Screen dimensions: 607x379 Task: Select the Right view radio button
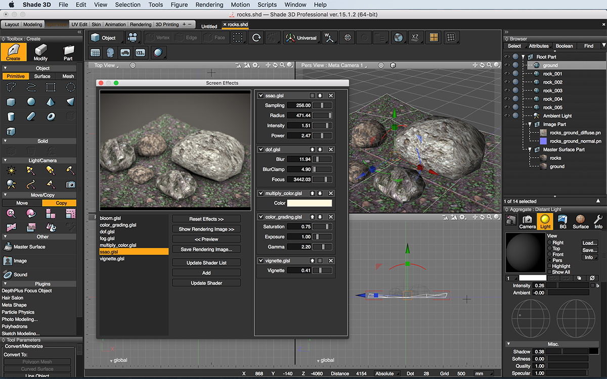click(550, 243)
